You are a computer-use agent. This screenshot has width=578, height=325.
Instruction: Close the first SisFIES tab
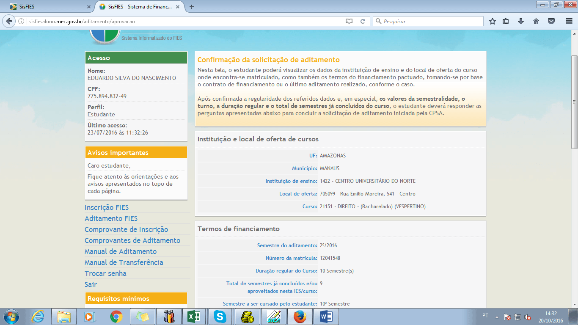click(x=88, y=7)
